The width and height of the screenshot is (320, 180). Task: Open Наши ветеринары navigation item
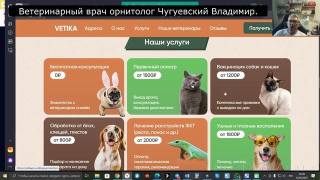click(179, 28)
